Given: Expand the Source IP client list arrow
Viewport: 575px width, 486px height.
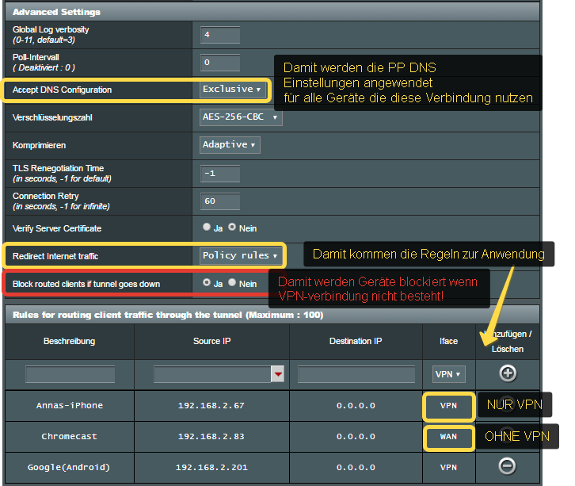Looking at the screenshot, I should tap(277, 374).
